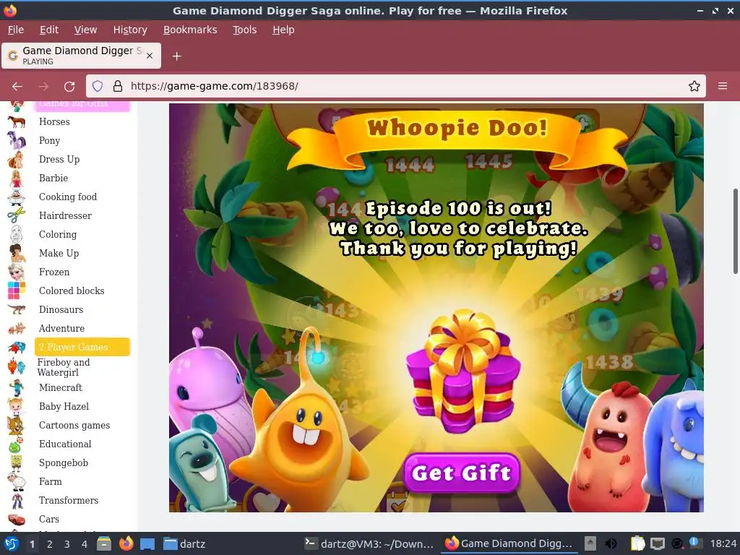Open the File menu

(x=16, y=30)
